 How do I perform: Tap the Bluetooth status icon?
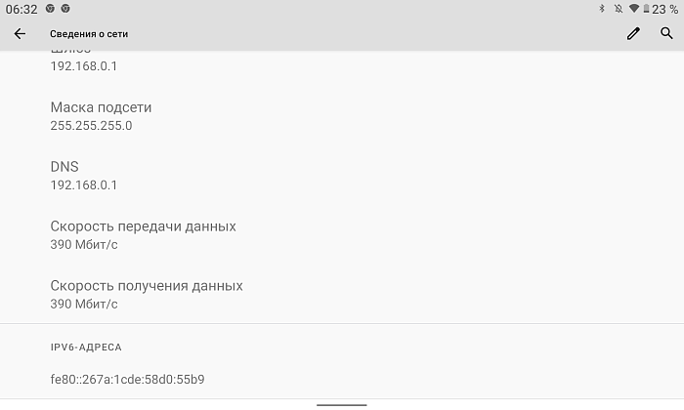602,9
